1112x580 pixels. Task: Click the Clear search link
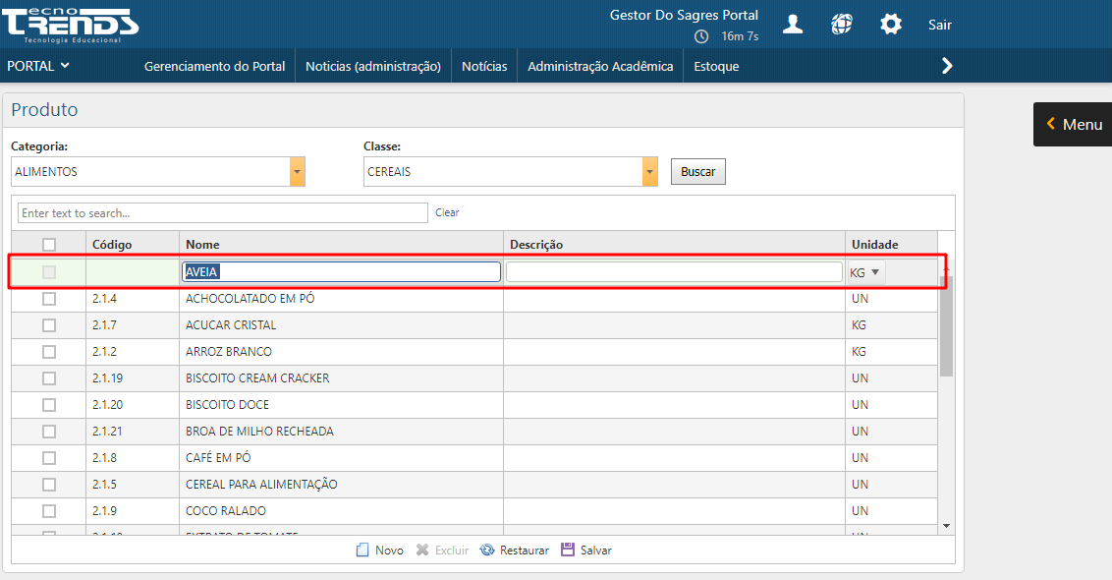(447, 212)
